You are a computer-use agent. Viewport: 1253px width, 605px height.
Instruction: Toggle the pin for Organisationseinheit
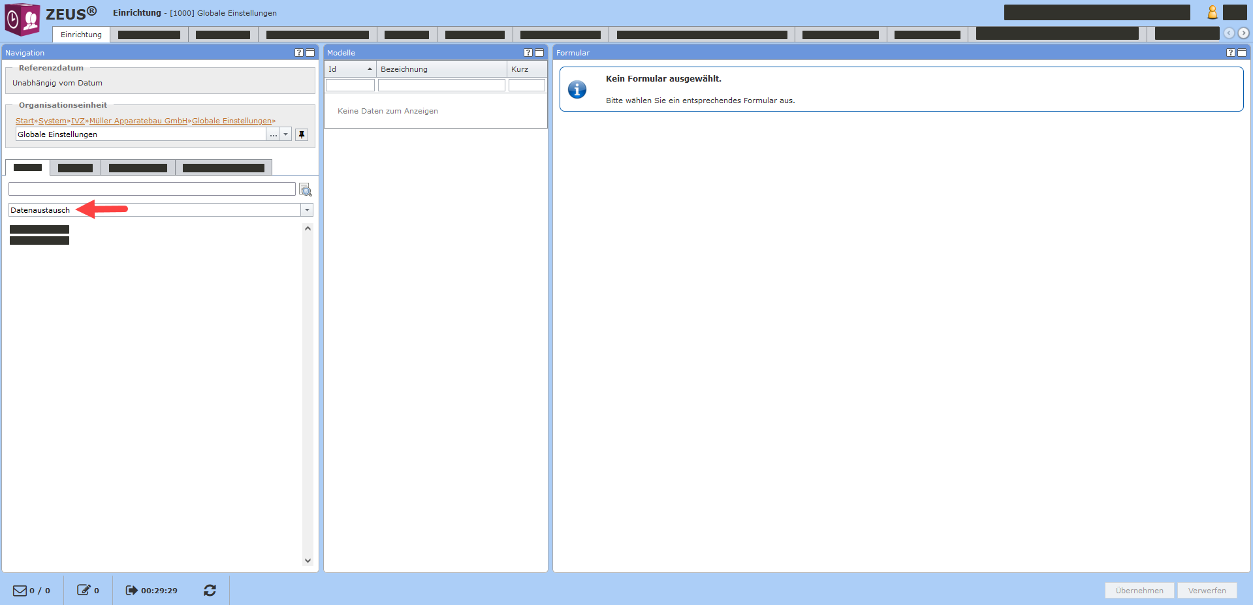tap(301, 134)
